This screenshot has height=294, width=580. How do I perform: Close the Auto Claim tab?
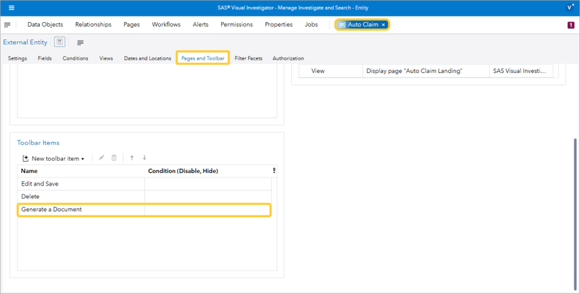point(383,25)
